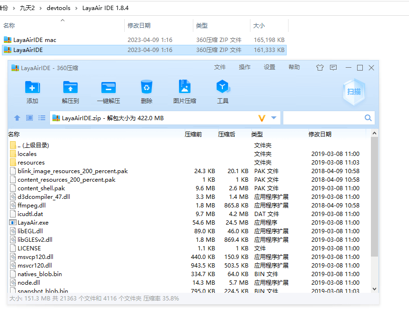Select the icudtl.dat file

(x=189, y=214)
